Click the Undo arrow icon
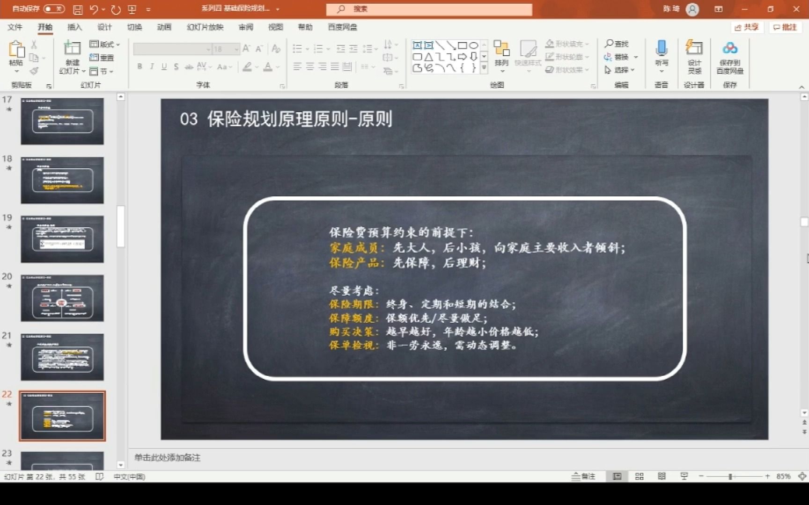This screenshot has height=505, width=809. point(94,9)
